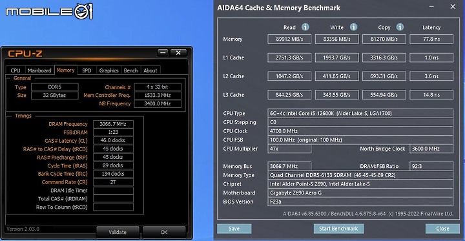Click the L2 Cache Latency value 3.6 ns
The width and height of the screenshot is (465, 241).
click(431, 76)
